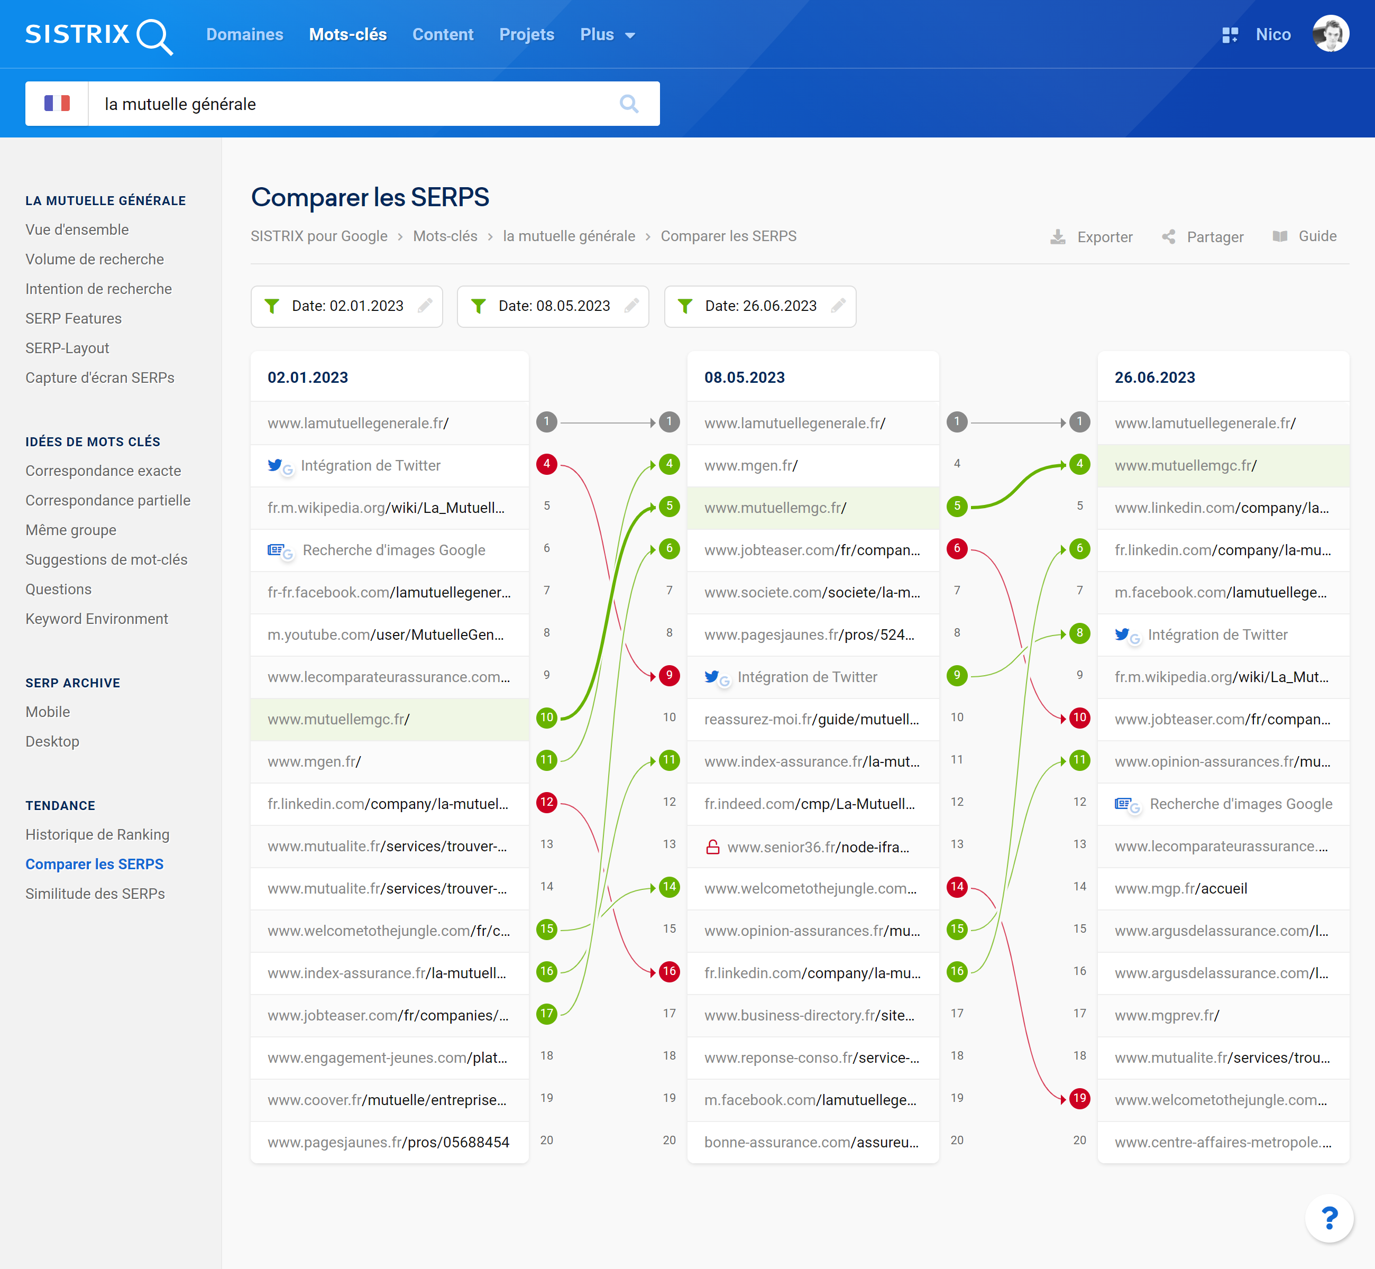This screenshot has width=1375, height=1269.
Task: Click the search magnifier icon in the search box
Action: coord(628,104)
